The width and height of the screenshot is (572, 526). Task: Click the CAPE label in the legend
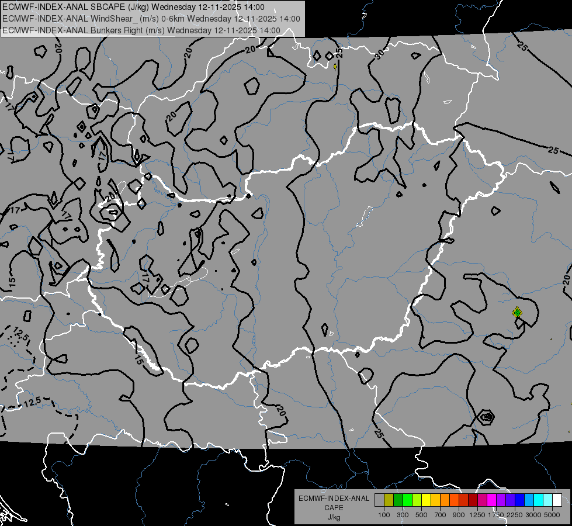coord(334,508)
